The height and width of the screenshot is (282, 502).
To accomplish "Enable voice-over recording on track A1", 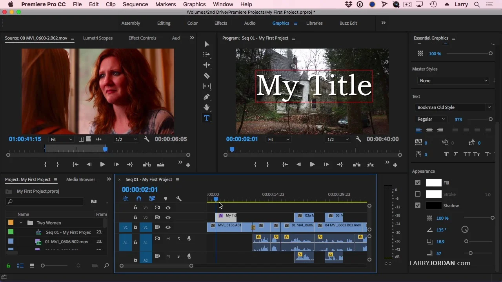I will 189,238.
